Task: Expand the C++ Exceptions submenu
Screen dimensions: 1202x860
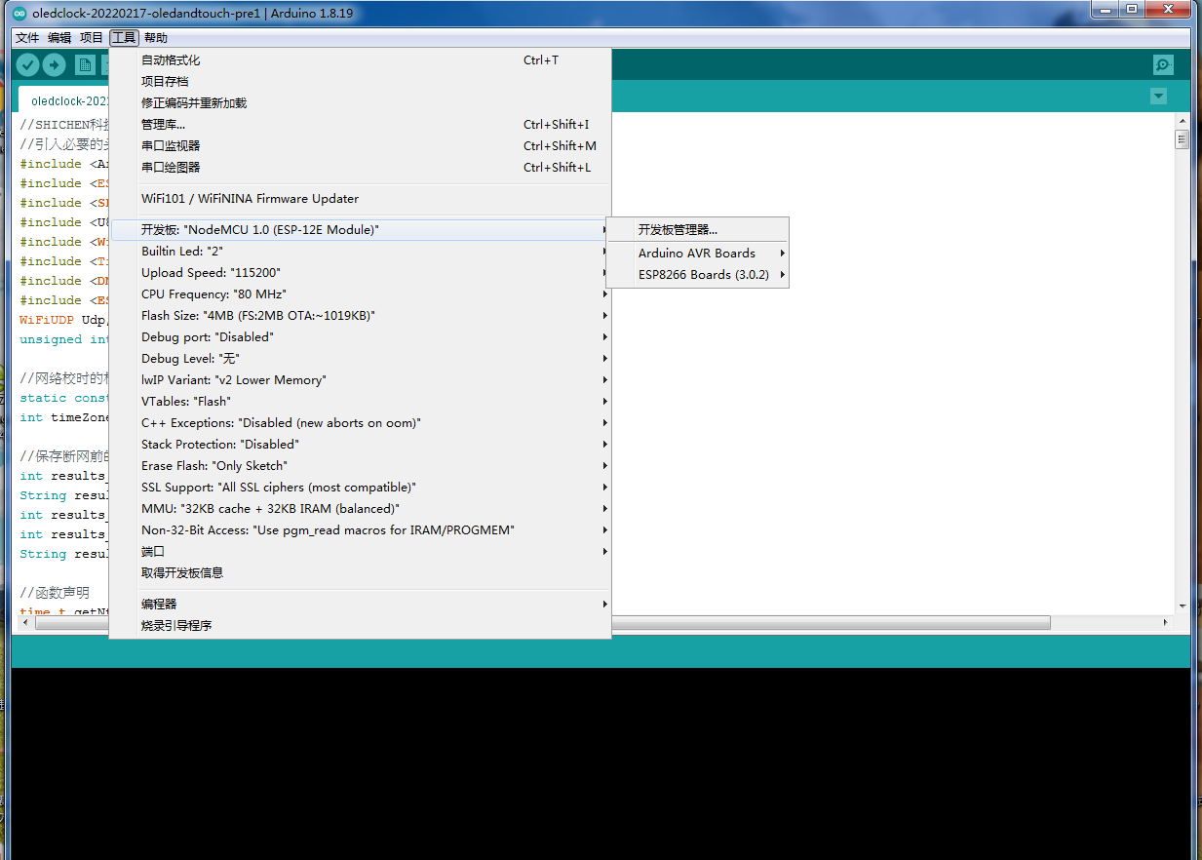Action: [360, 423]
